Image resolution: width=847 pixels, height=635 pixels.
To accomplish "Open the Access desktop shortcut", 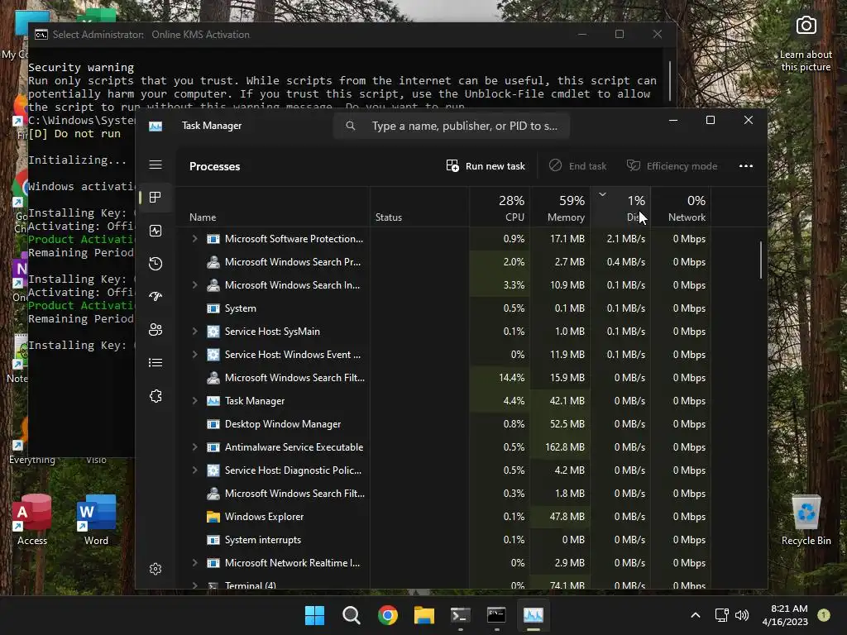I will point(32,519).
